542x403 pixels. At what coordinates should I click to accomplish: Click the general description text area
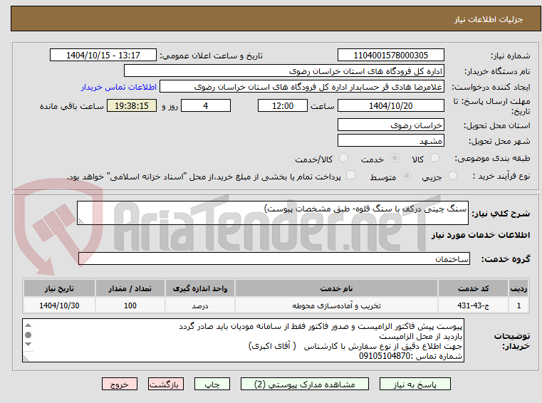pos(272,213)
